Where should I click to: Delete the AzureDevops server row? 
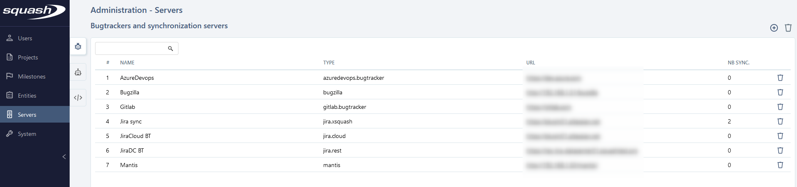pyautogui.click(x=780, y=78)
